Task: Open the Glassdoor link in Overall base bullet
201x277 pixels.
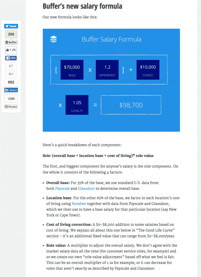Action: (x=86, y=189)
